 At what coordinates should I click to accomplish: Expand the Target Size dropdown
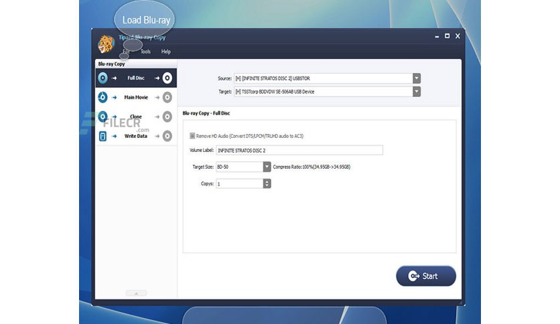click(267, 167)
